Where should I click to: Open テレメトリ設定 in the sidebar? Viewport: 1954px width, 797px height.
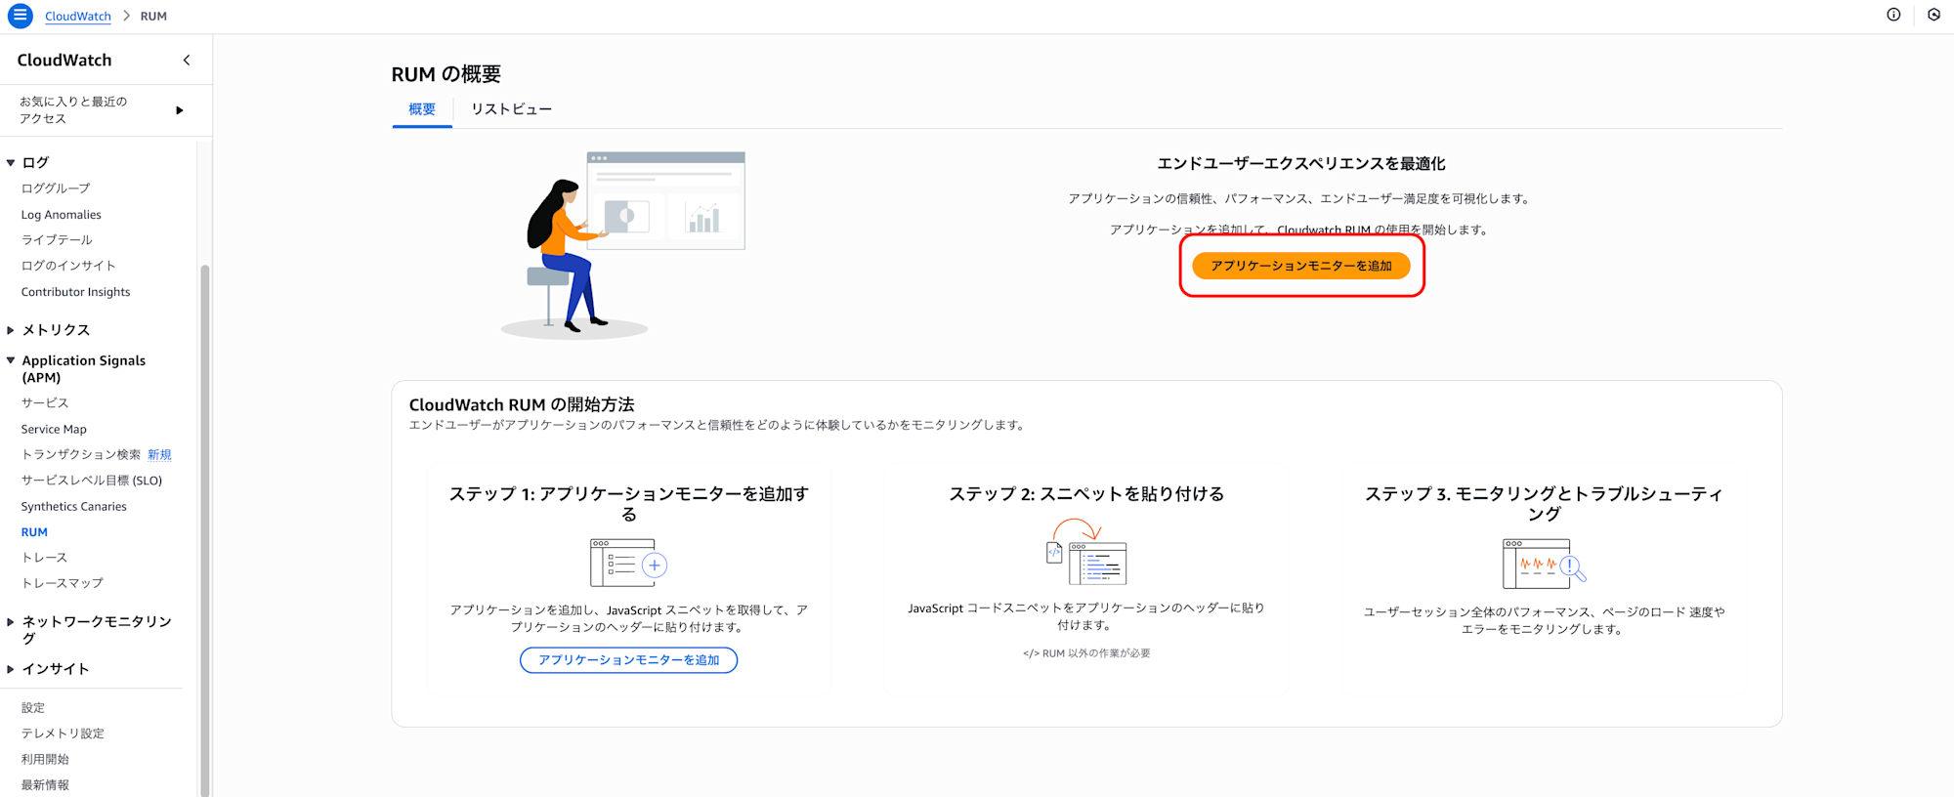coord(63,733)
